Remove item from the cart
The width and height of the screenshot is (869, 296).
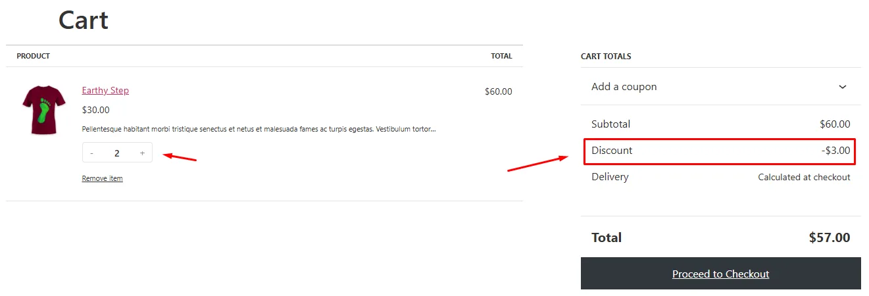(102, 178)
